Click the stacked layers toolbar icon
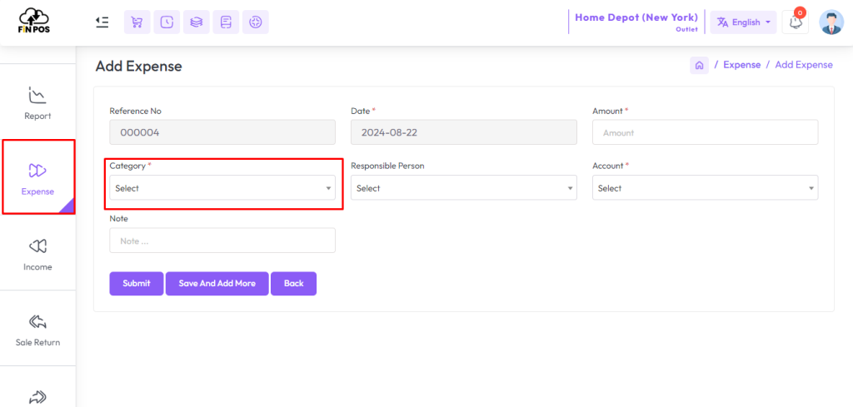 point(197,22)
